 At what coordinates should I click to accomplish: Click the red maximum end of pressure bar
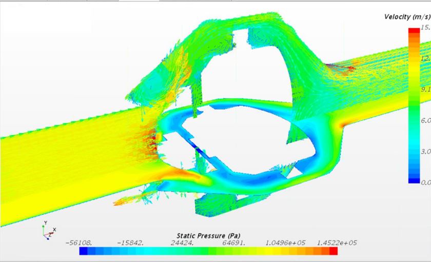click(x=334, y=251)
